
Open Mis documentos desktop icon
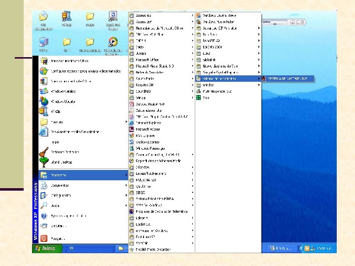pos(43,21)
